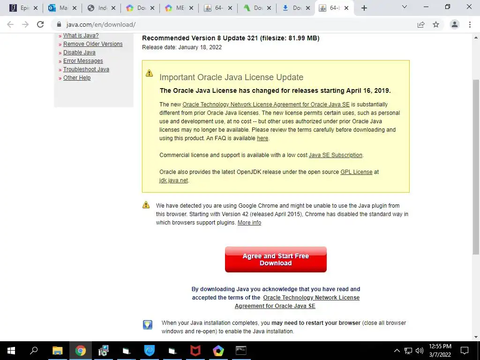Viewport: 480px width, 360px height.
Task: Click the scrollbar down arrow
Action: [476, 337]
